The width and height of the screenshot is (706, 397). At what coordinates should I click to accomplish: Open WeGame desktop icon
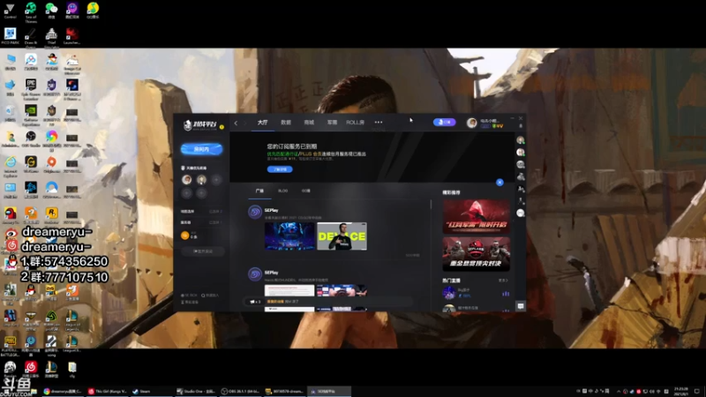(31, 164)
